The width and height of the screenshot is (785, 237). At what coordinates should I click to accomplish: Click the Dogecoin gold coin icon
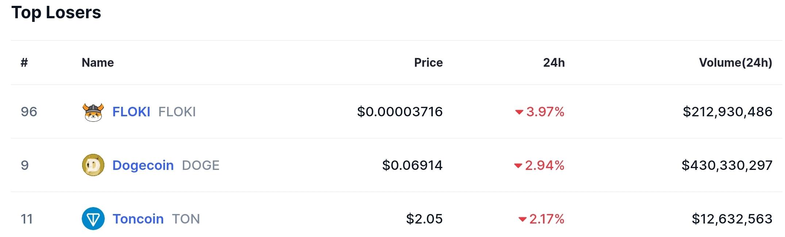93,165
